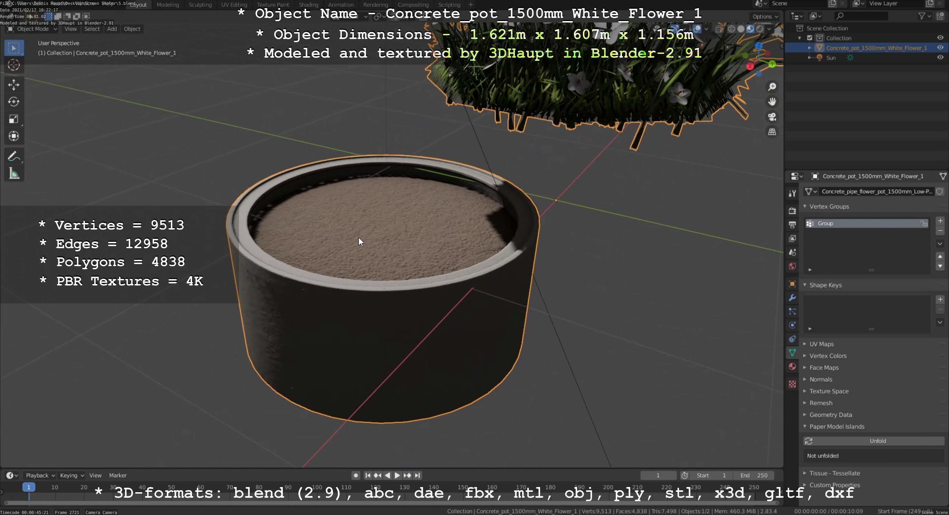Click the viewport pan hand icon

772,101
